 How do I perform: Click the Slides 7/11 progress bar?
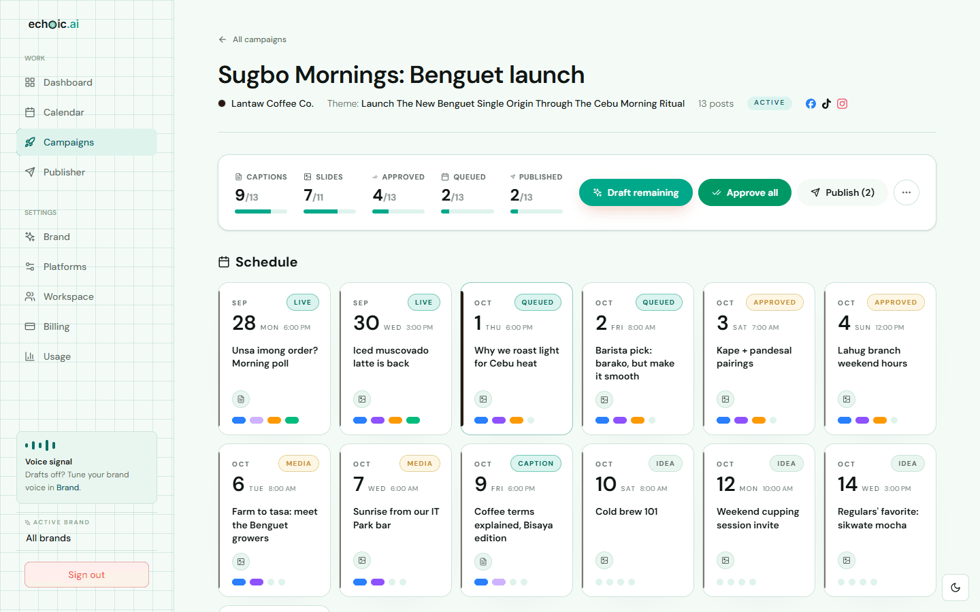pos(329,211)
